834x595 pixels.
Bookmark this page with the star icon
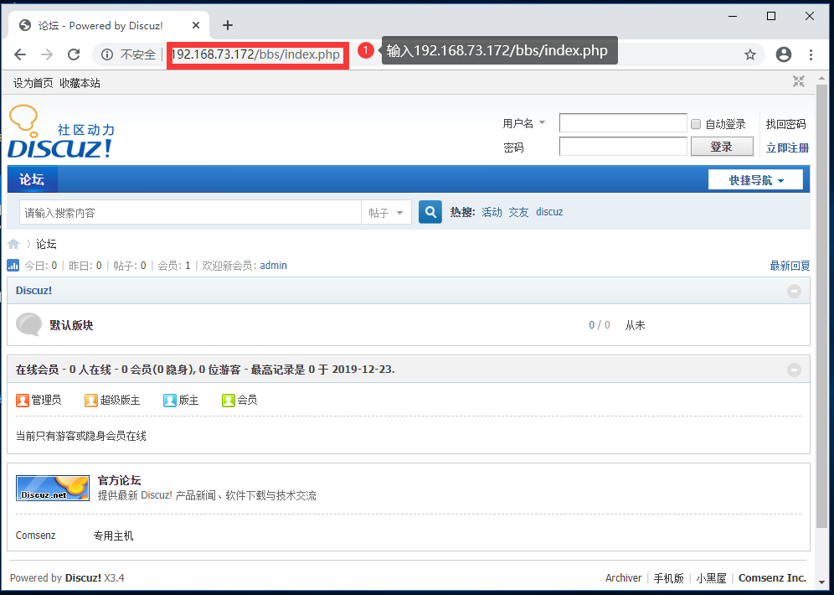click(x=750, y=54)
